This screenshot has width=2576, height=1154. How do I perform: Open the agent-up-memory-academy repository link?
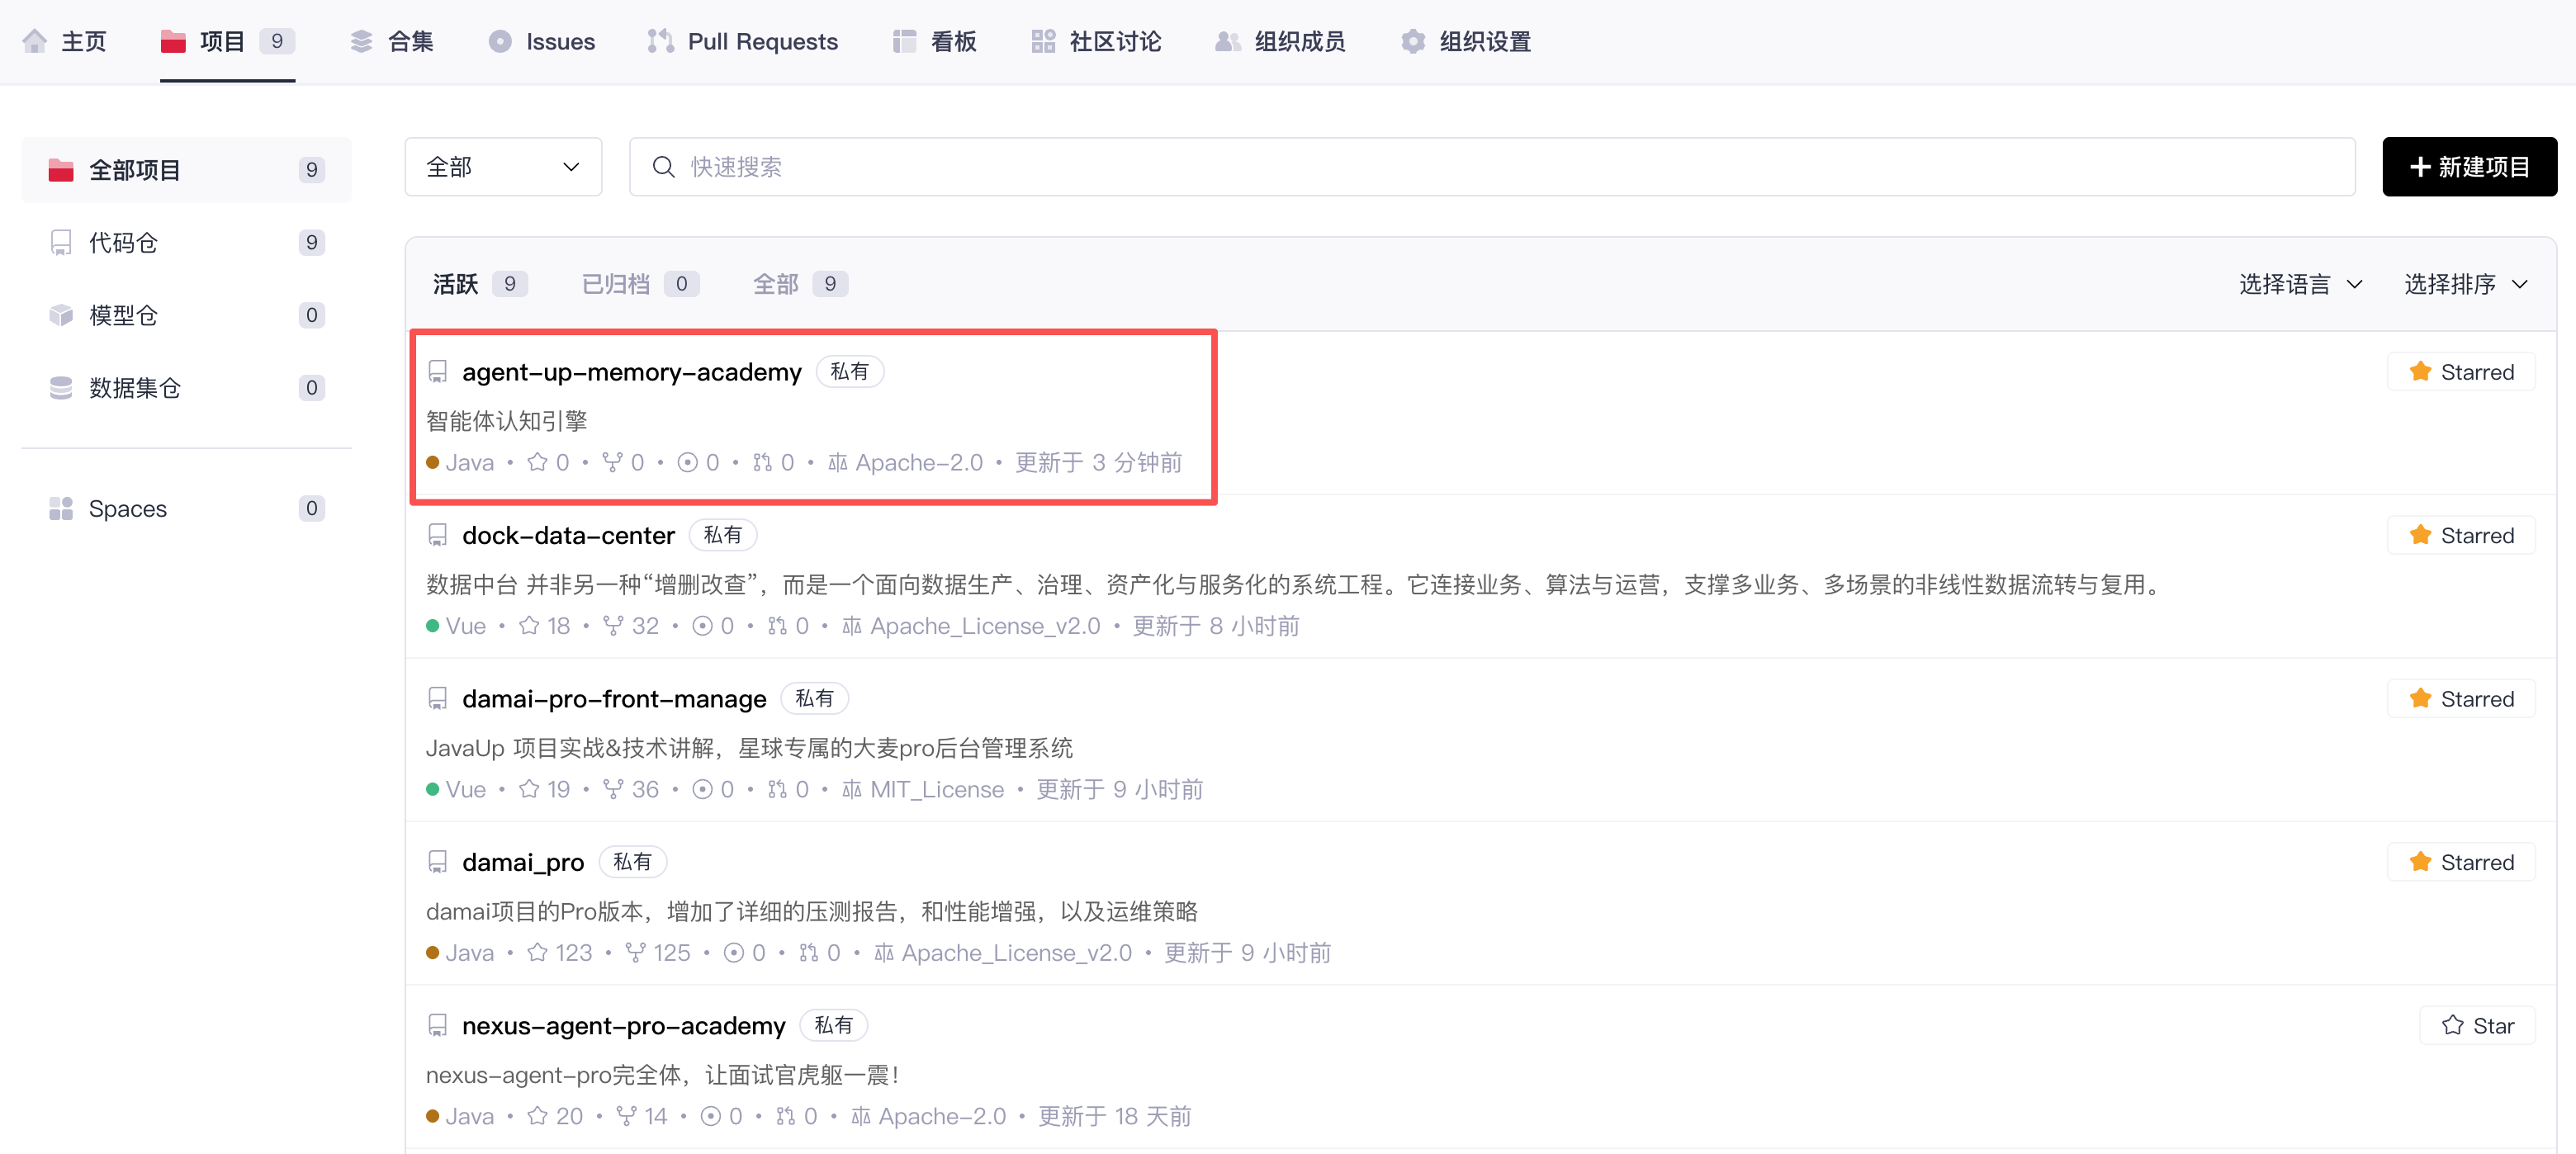click(x=631, y=372)
